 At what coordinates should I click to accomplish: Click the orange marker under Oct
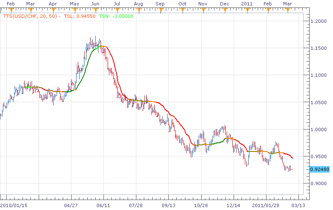(183, 10)
